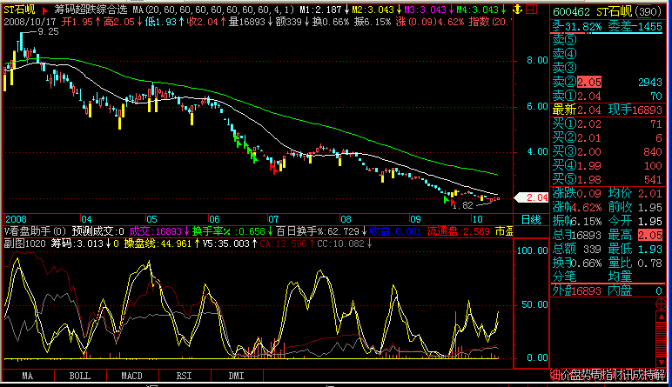
Task: Click the 最低 1.93 value
Action: (x=650, y=249)
